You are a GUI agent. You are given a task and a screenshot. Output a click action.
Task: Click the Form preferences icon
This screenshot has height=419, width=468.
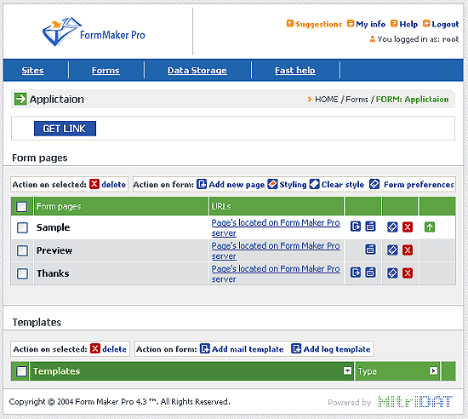click(374, 184)
